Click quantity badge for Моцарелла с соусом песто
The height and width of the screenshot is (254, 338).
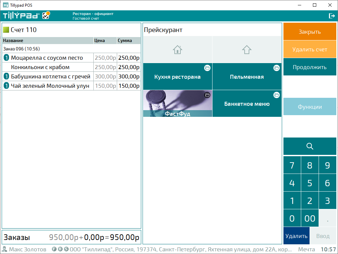[6, 58]
